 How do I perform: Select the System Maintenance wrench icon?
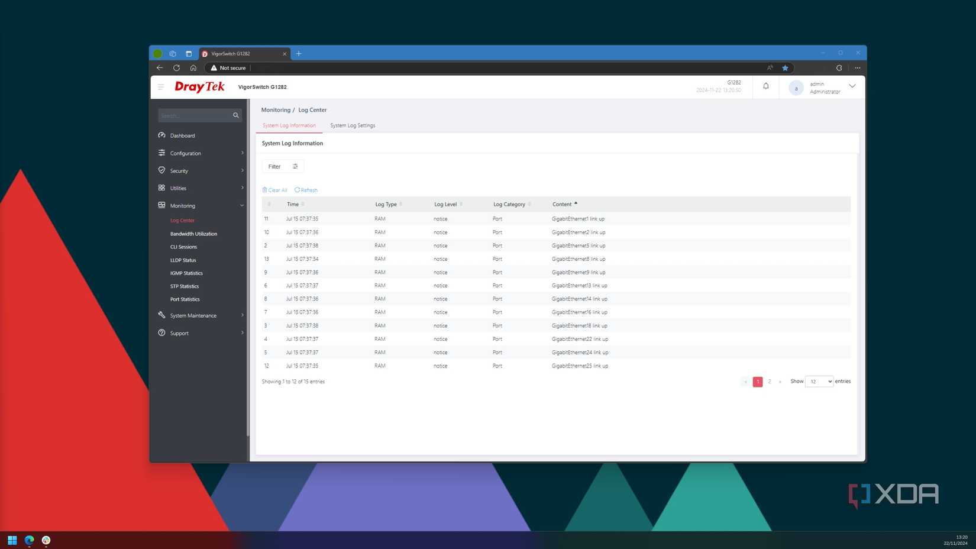pyautogui.click(x=162, y=315)
